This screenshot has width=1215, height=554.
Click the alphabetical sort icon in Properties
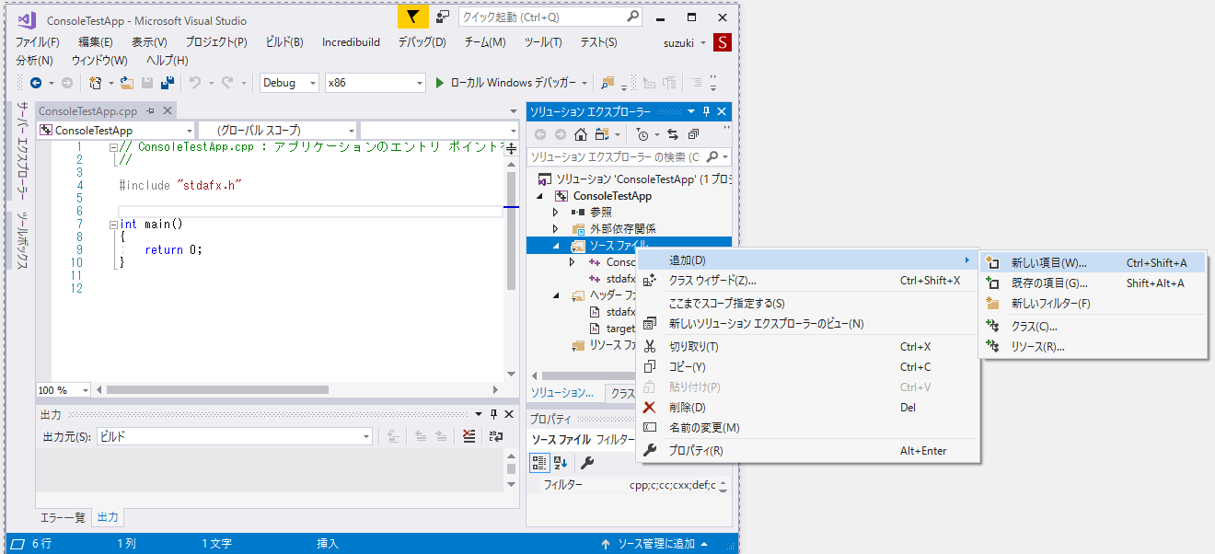(560, 463)
